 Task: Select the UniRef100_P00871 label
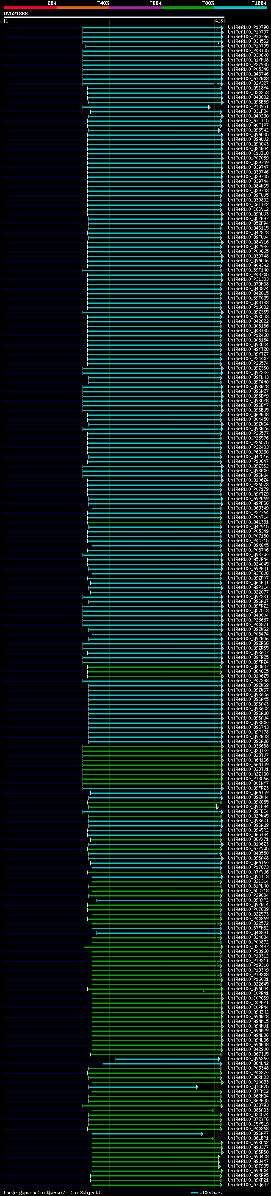248,625
